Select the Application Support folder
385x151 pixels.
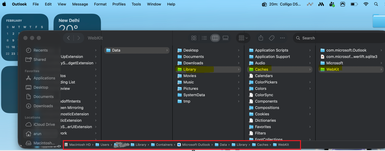[280, 57]
